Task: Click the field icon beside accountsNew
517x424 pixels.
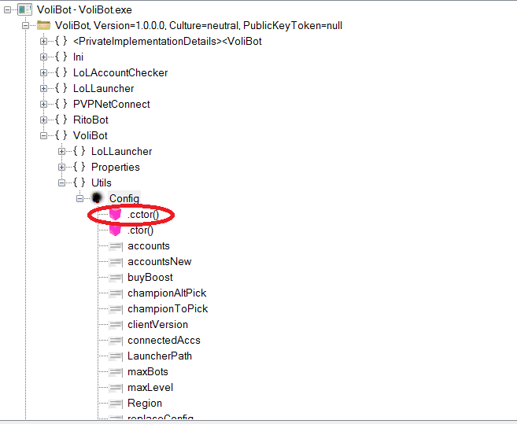Action: [116, 262]
